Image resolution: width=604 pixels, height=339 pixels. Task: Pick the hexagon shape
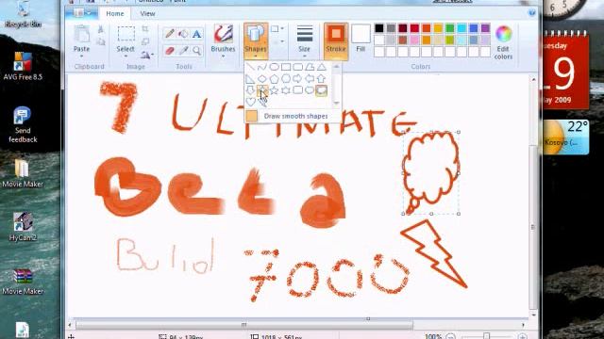coord(286,79)
